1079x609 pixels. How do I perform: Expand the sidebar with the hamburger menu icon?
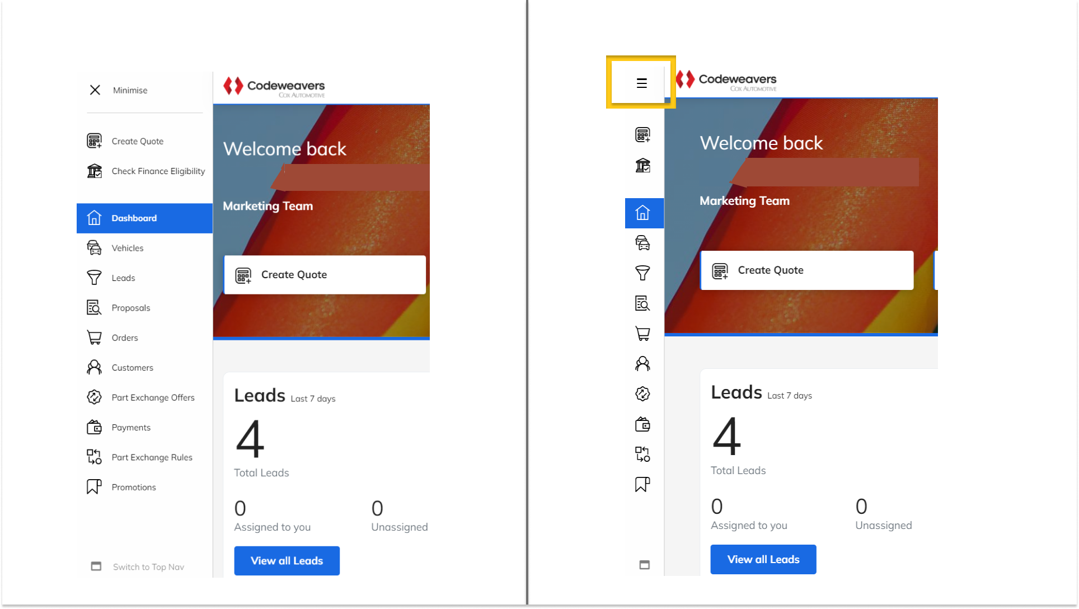[641, 83]
